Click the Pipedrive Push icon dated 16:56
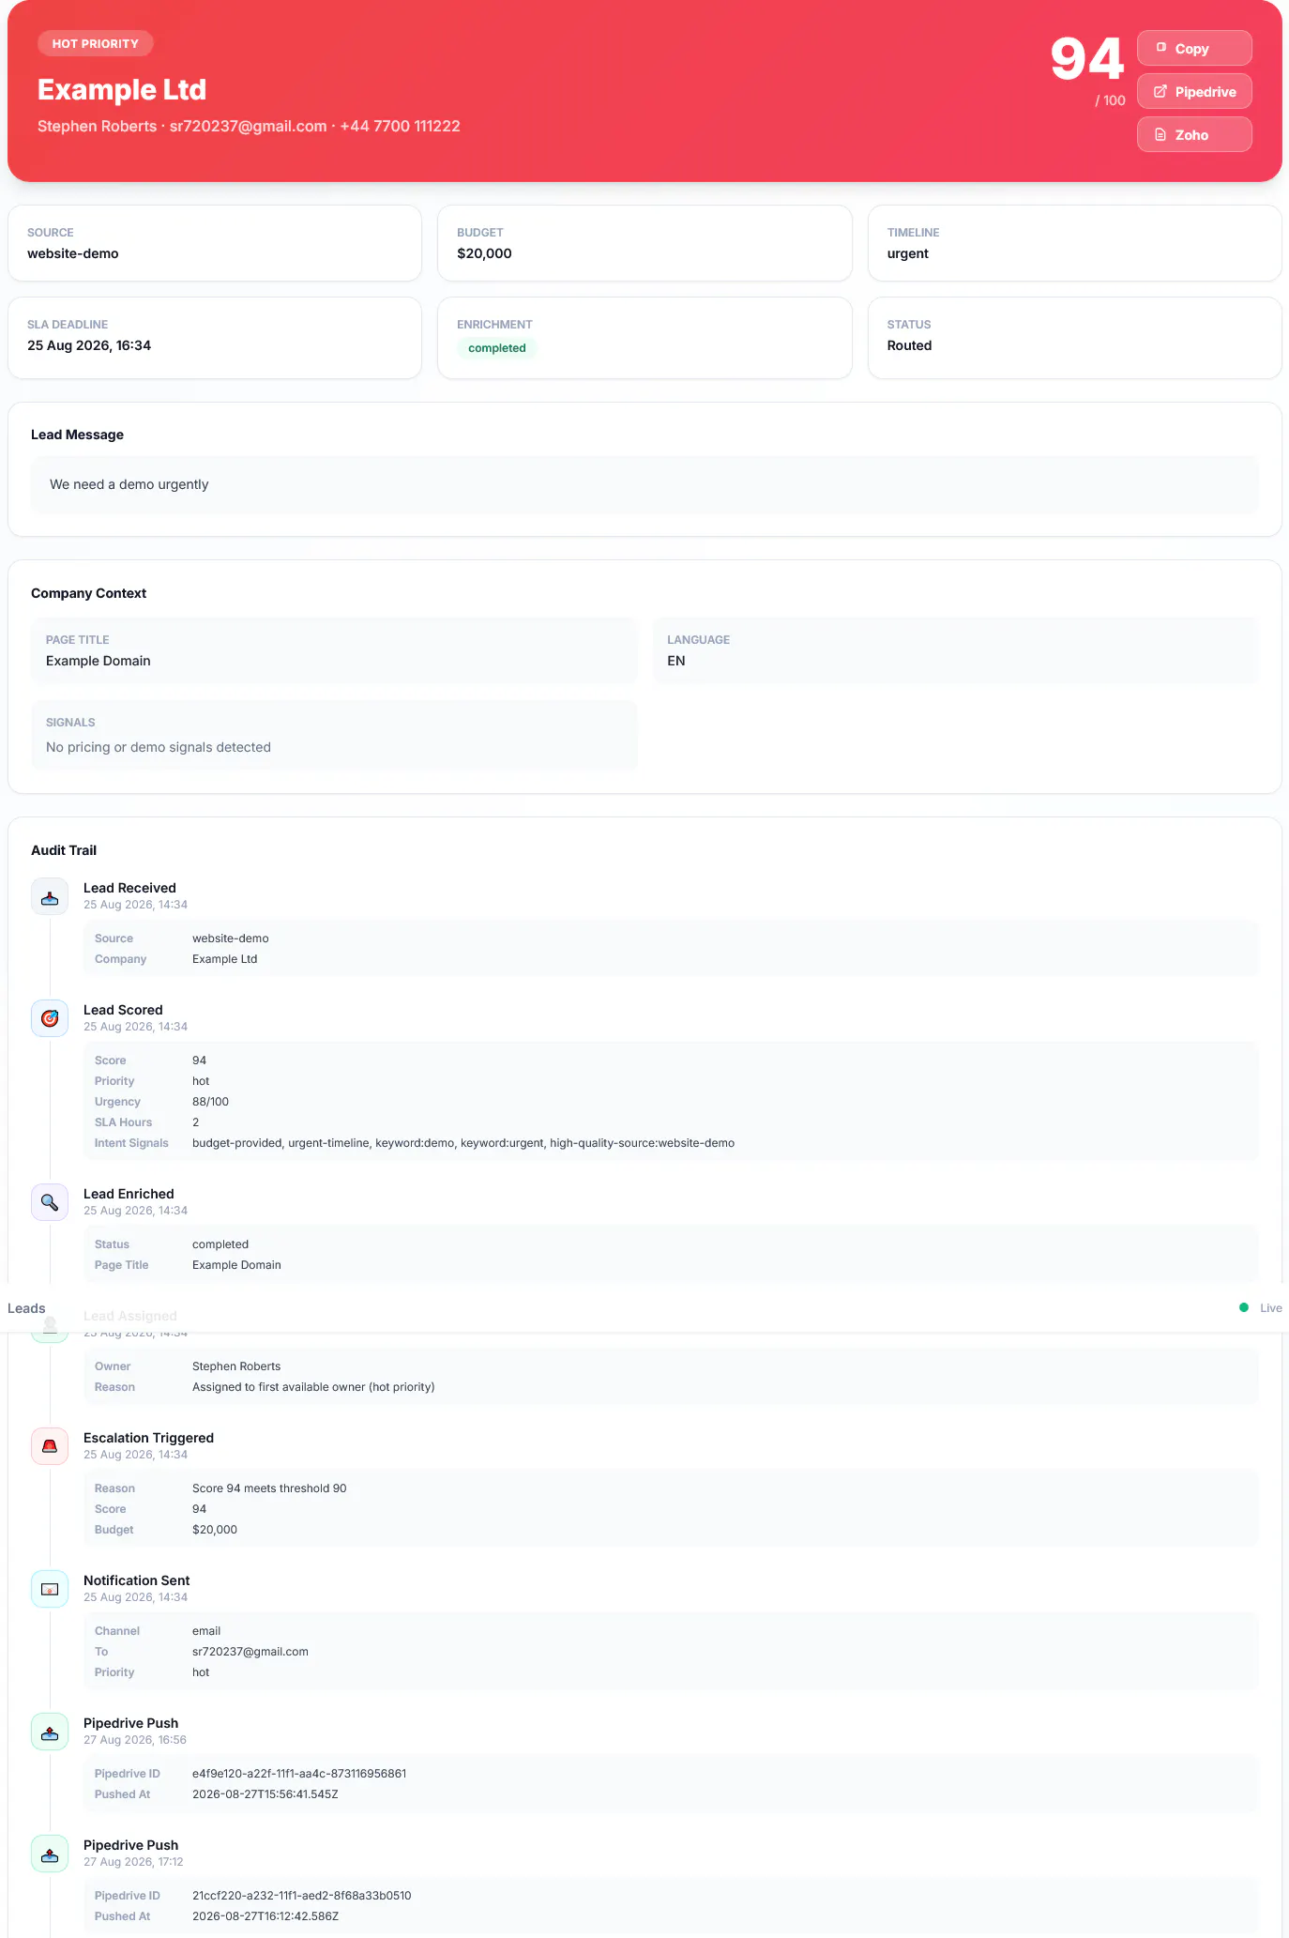This screenshot has width=1289, height=1938. tap(50, 1732)
